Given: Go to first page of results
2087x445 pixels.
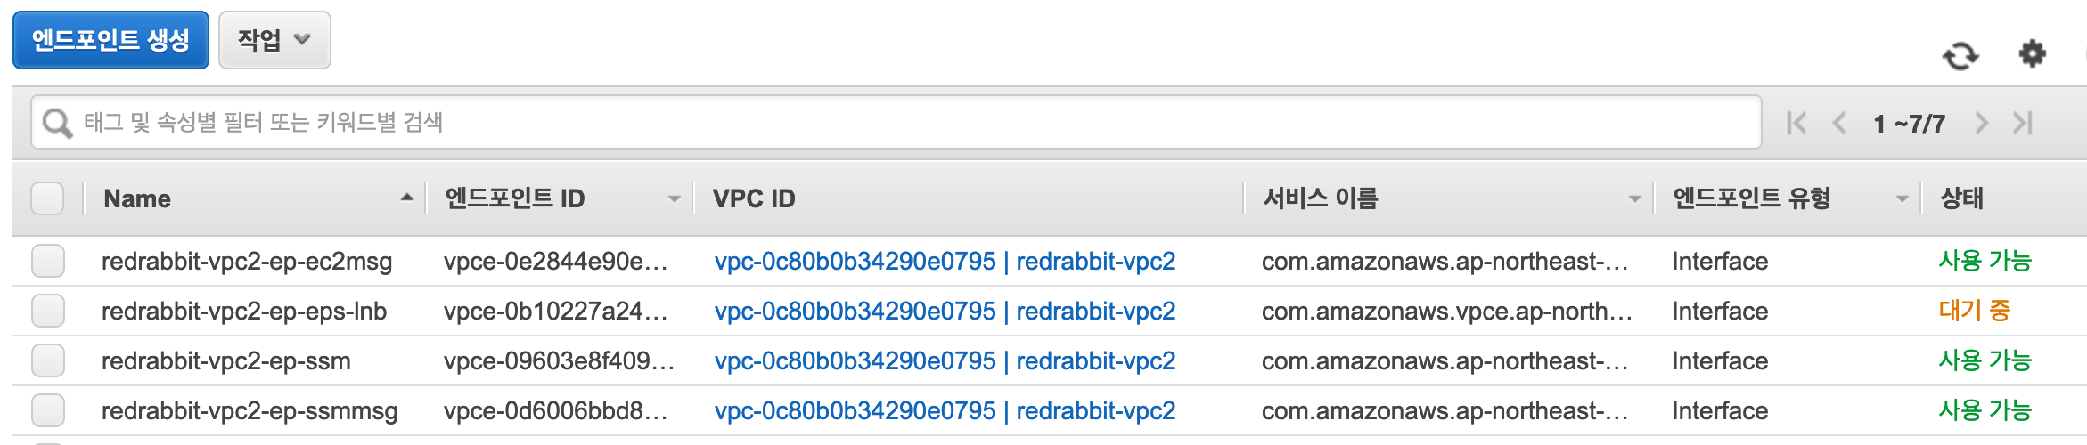Looking at the screenshot, I should (1796, 123).
